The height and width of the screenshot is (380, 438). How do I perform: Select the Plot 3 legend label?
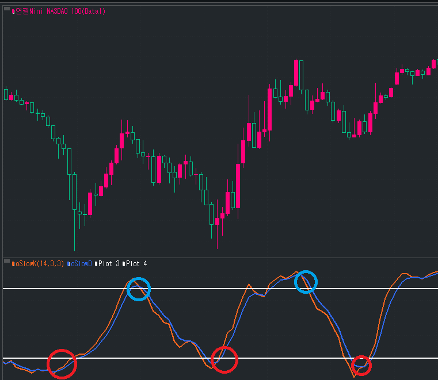point(109,264)
